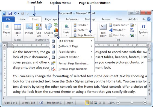Insert a SmartArt graphic
The height and width of the screenshot is (107, 153).
[56, 25]
